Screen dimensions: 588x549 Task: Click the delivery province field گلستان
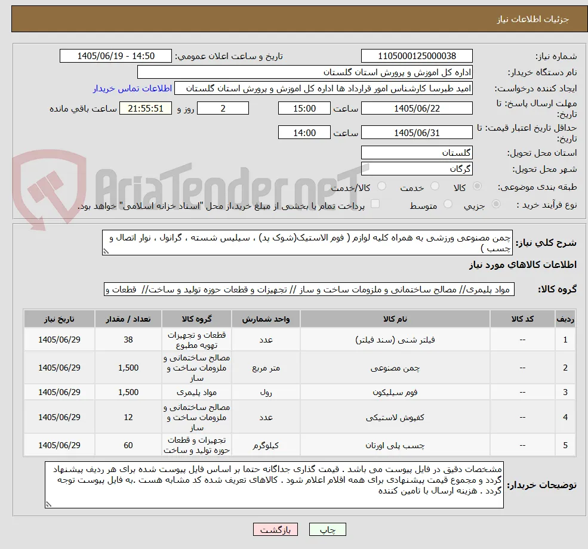[417, 153]
